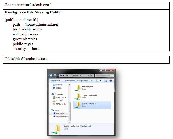
Task: Select CD Drive (F:) in sidebar
Action: click(61, 104)
